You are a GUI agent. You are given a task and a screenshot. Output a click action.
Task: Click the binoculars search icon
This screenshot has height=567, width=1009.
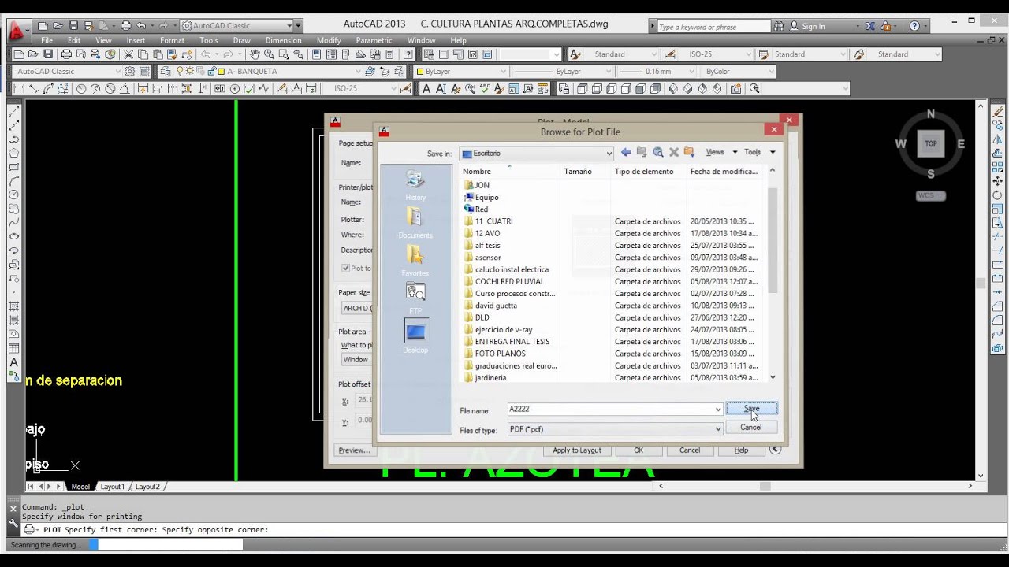tap(780, 26)
